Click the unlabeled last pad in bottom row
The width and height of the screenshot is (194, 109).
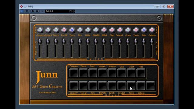pos(150,85)
